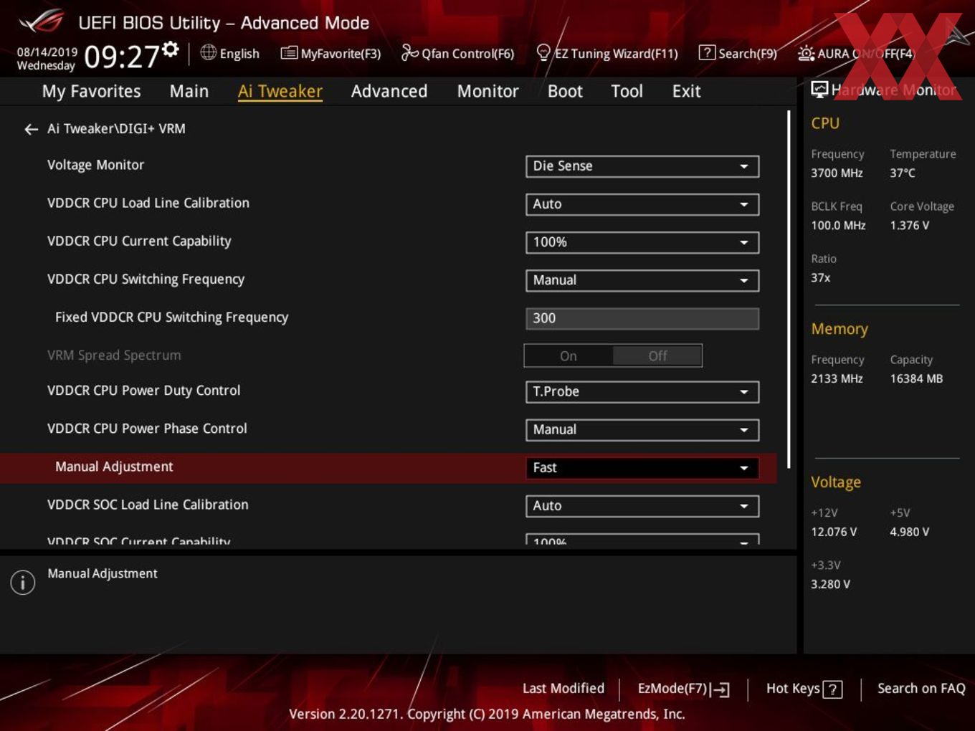Open MyFavorite list icon

(289, 53)
